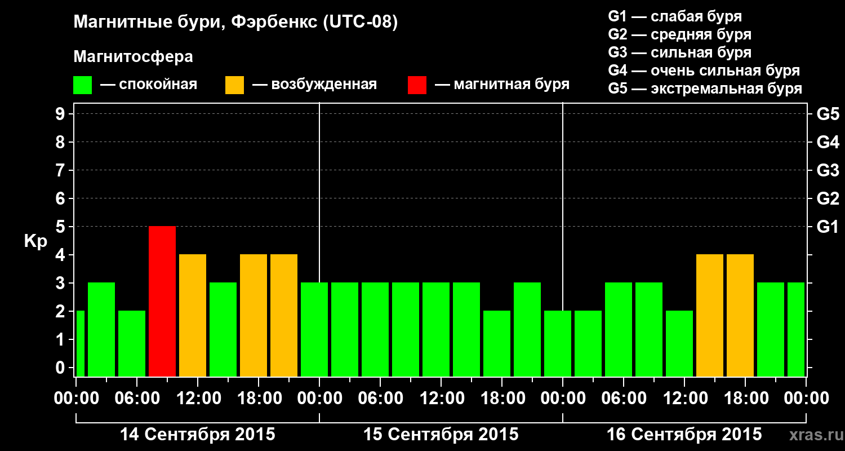Click the '15 Сентября 2015' date label
The width and height of the screenshot is (845, 451).
click(x=441, y=435)
